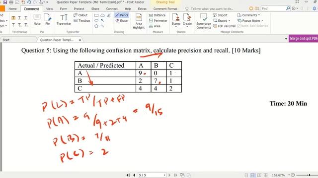
Task: Click the Save icon in quick access toolbar
Action: (x=5, y=2)
